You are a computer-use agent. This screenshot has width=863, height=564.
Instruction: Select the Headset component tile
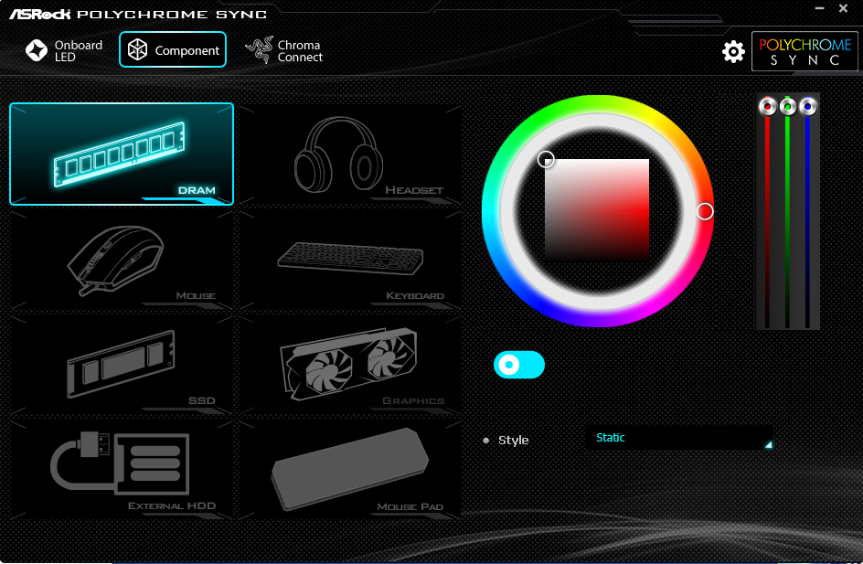click(x=350, y=154)
